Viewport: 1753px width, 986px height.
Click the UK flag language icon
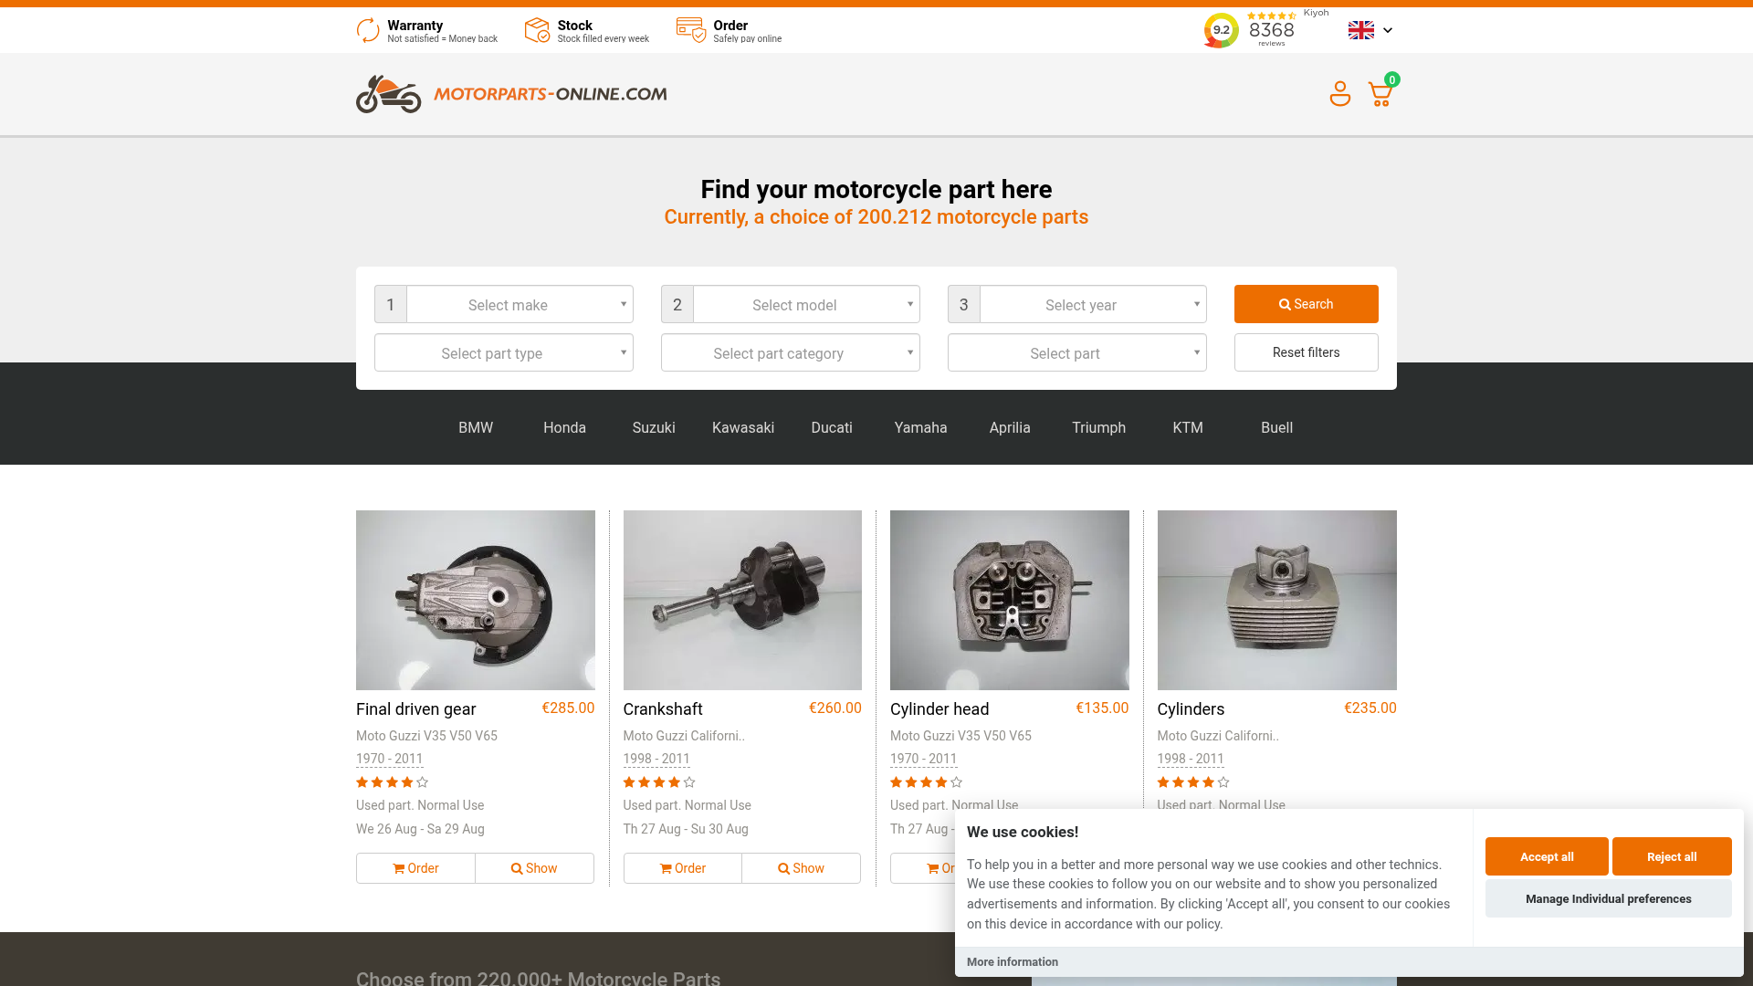click(1360, 30)
